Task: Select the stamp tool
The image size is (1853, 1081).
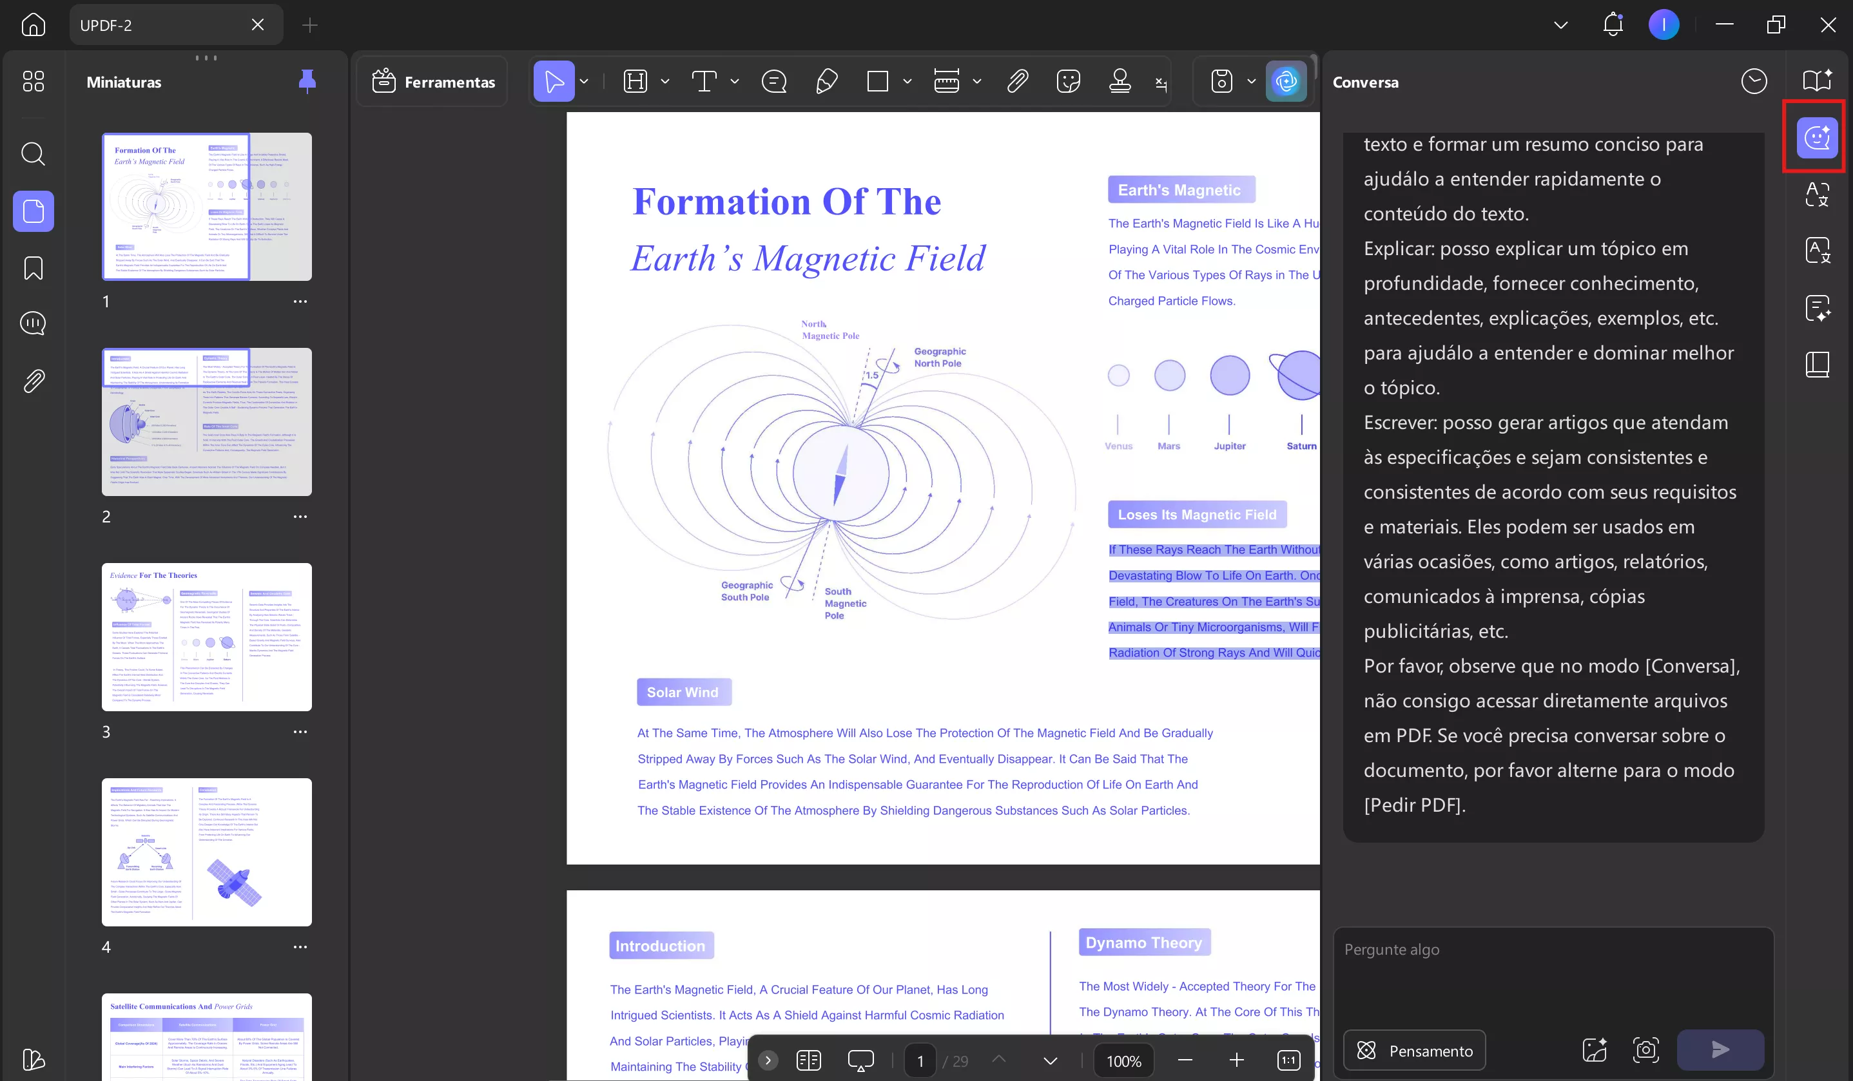Action: pyautogui.click(x=1119, y=82)
